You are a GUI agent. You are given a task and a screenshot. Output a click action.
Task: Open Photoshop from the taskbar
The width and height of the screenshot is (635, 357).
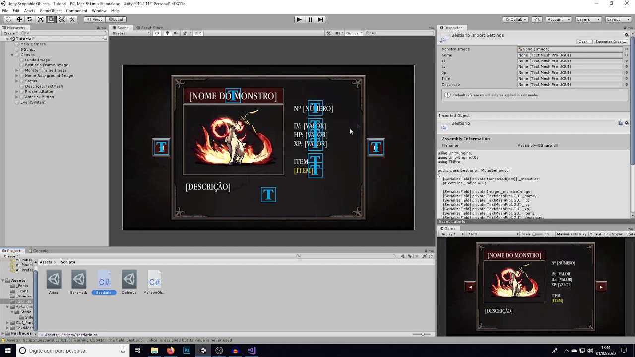point(187,351)
